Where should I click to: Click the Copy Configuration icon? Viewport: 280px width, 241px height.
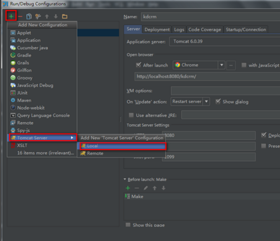[x=29, y=16]
